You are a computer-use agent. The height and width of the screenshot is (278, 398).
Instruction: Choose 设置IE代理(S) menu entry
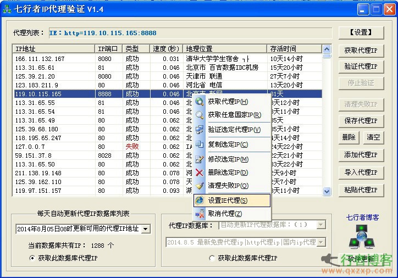pos(232,201)
